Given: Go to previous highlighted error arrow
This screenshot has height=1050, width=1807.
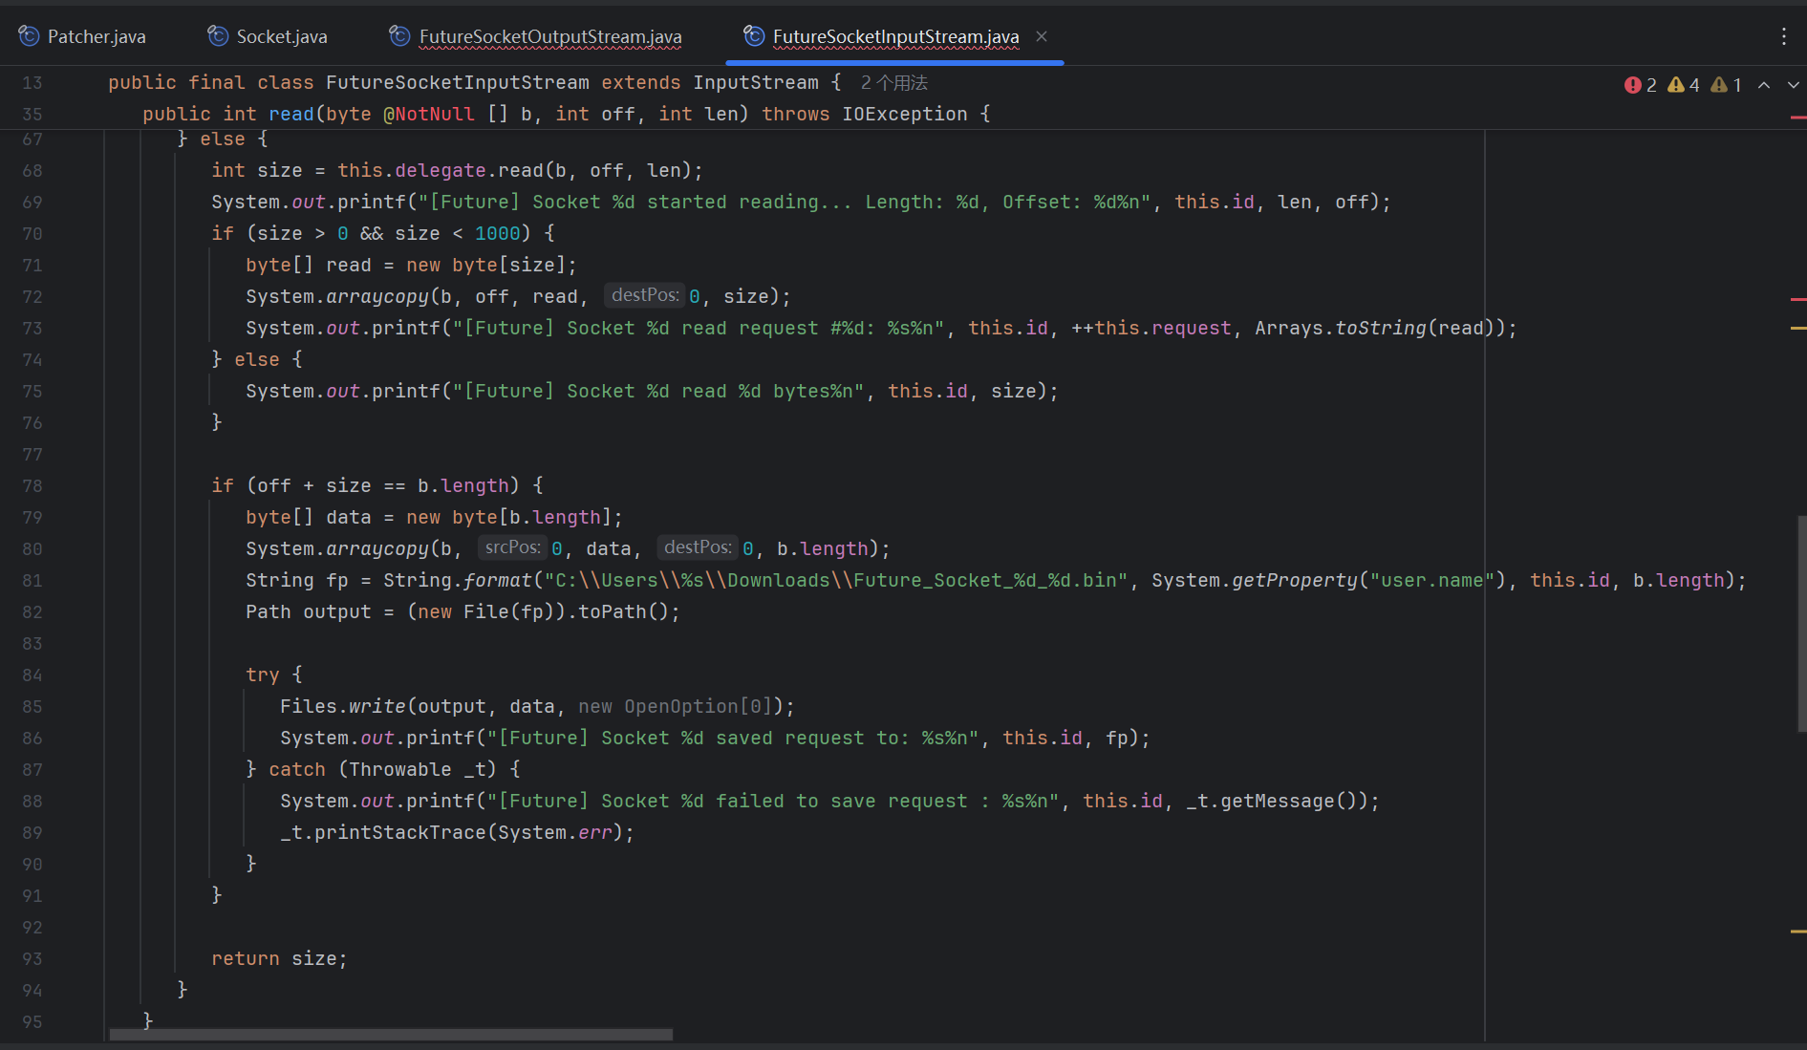Looking at the screenshot, I should 1764,85.
